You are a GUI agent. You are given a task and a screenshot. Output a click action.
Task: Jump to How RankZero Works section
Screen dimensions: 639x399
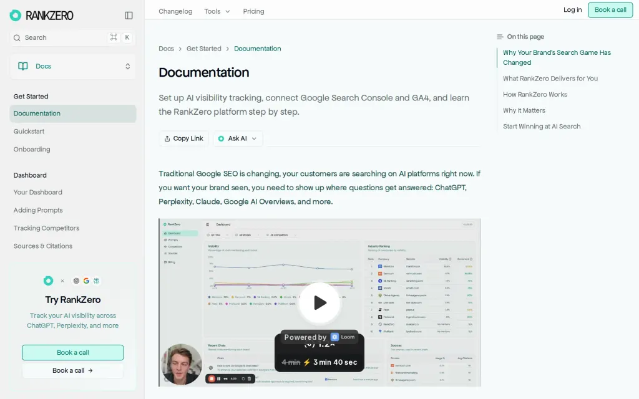click(535, 95)
